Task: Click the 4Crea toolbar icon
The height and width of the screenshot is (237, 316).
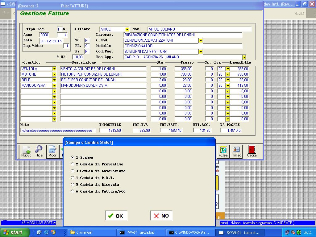Action: 223,151
